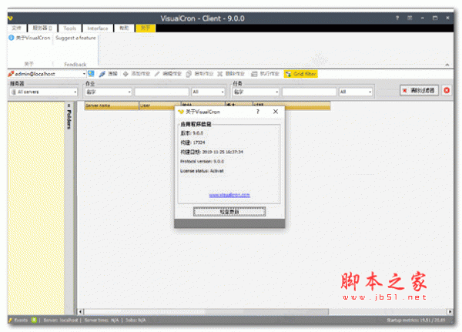Click the 执行作业 run job icon
The image size is (462, 332).
coord(254,74)
